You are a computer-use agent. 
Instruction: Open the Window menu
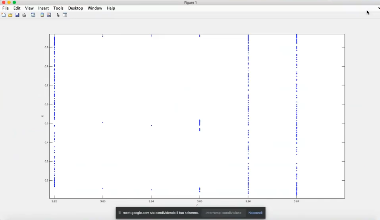pyautogui.click(x=95, y=8)
